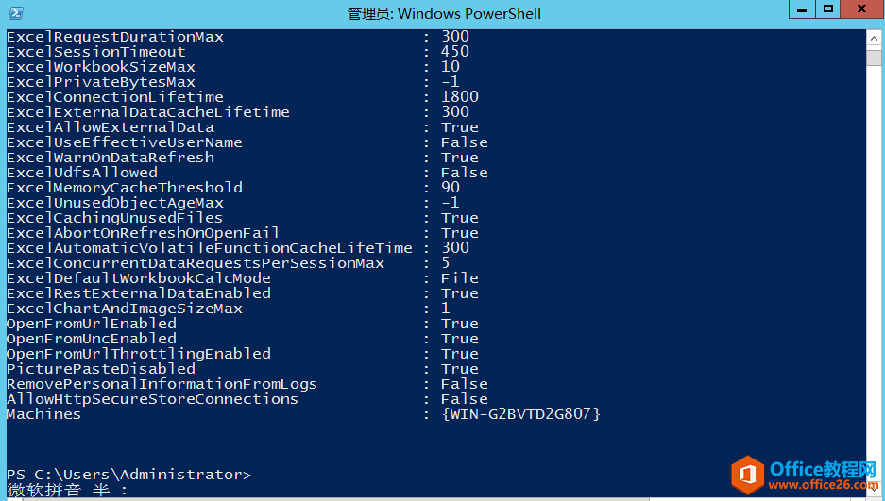Click the vertical scrollbar up arrow

tap(876, 38)
